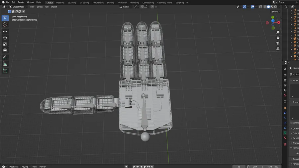The image size is (299, 168).
Task: Open the File menu
Action: 8,2
